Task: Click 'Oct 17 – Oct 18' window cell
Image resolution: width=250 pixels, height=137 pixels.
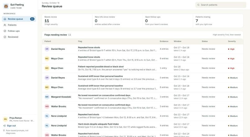Action: pyautogui.click(x=181, y=48)
